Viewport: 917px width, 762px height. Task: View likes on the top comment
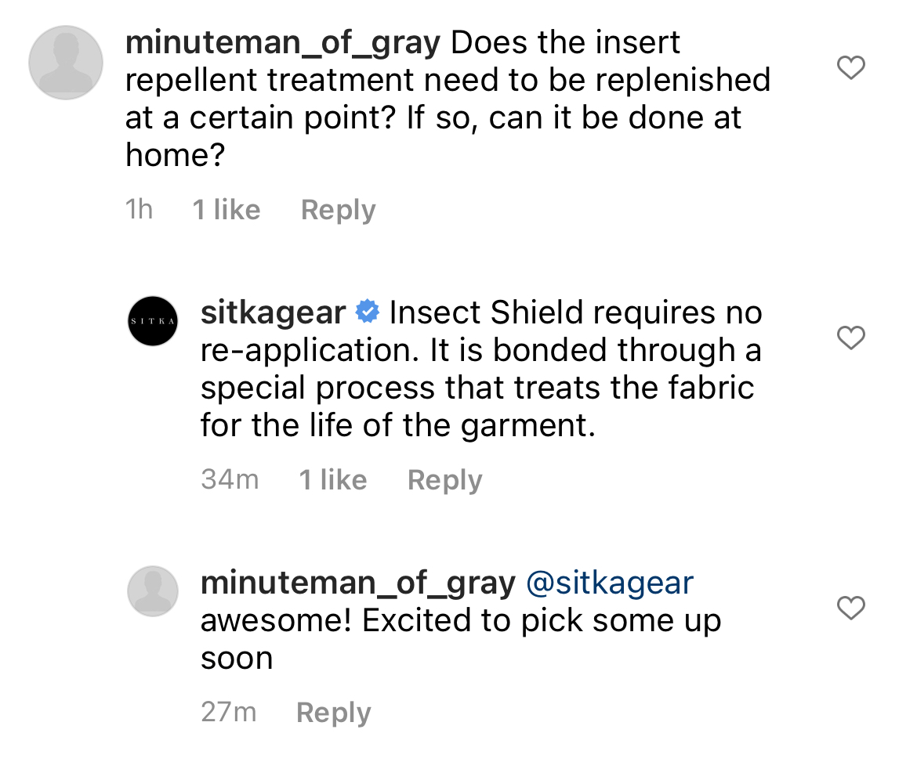tap(227, 210)
